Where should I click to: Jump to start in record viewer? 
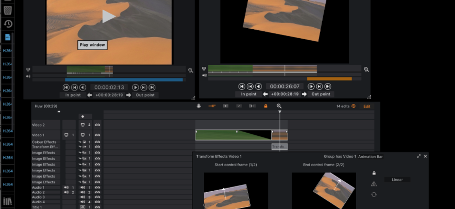242,86
